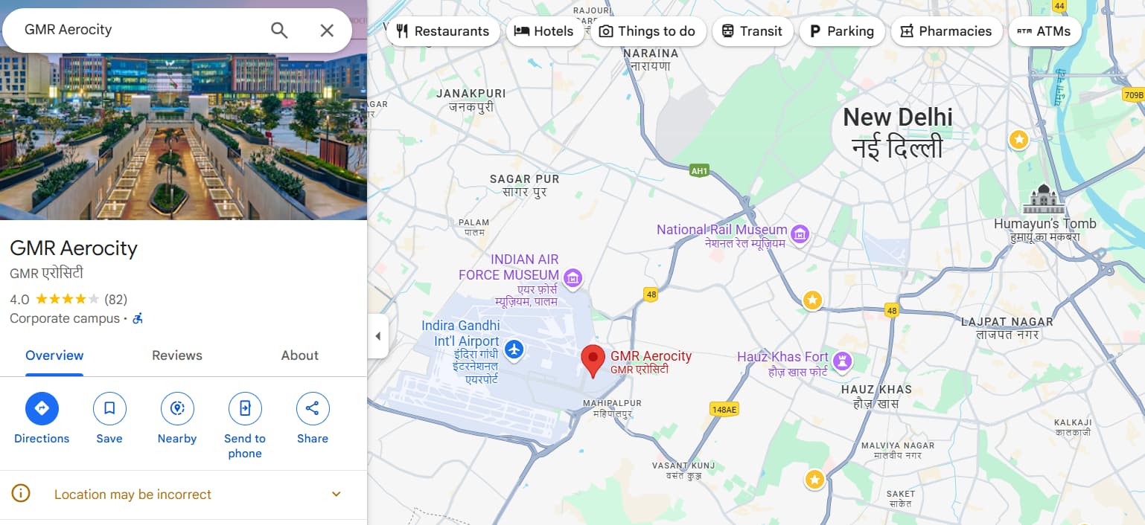Click the Humayun's Tomb landmark icon
Screen dimensions: 1145x525
tap(1044, 199)
